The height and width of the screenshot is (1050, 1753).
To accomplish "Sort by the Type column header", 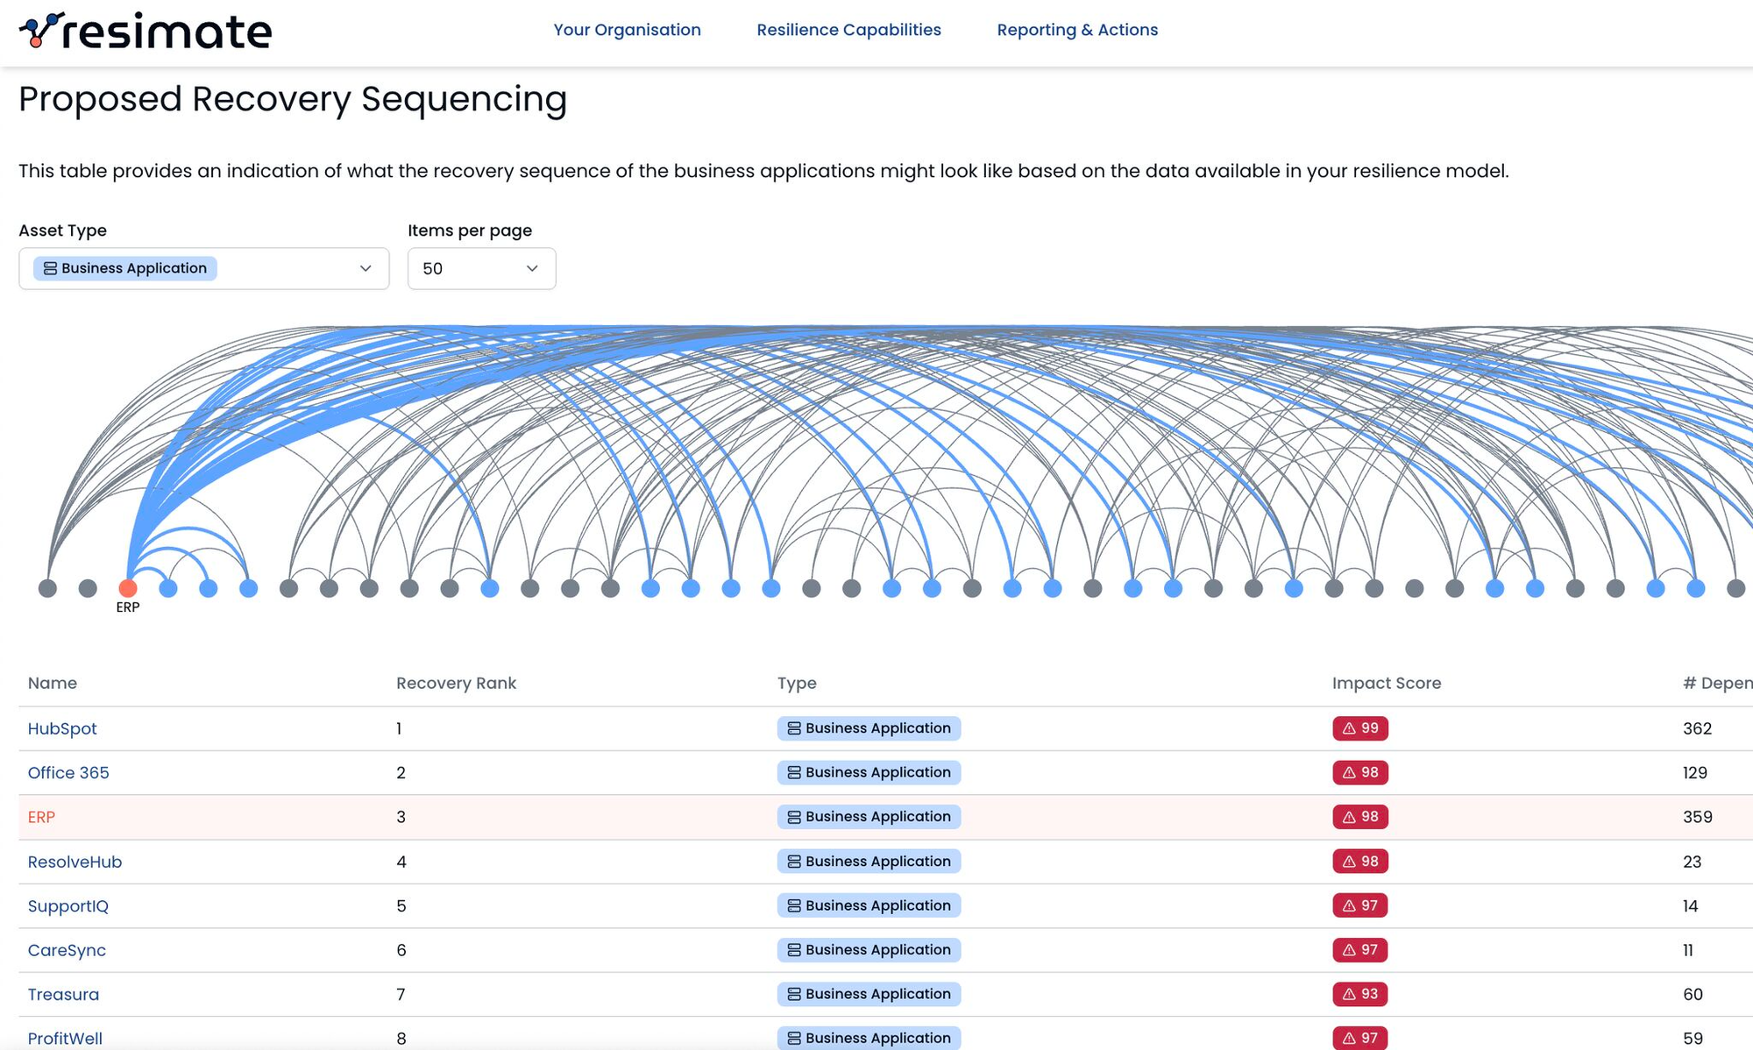I will point(797,683).
